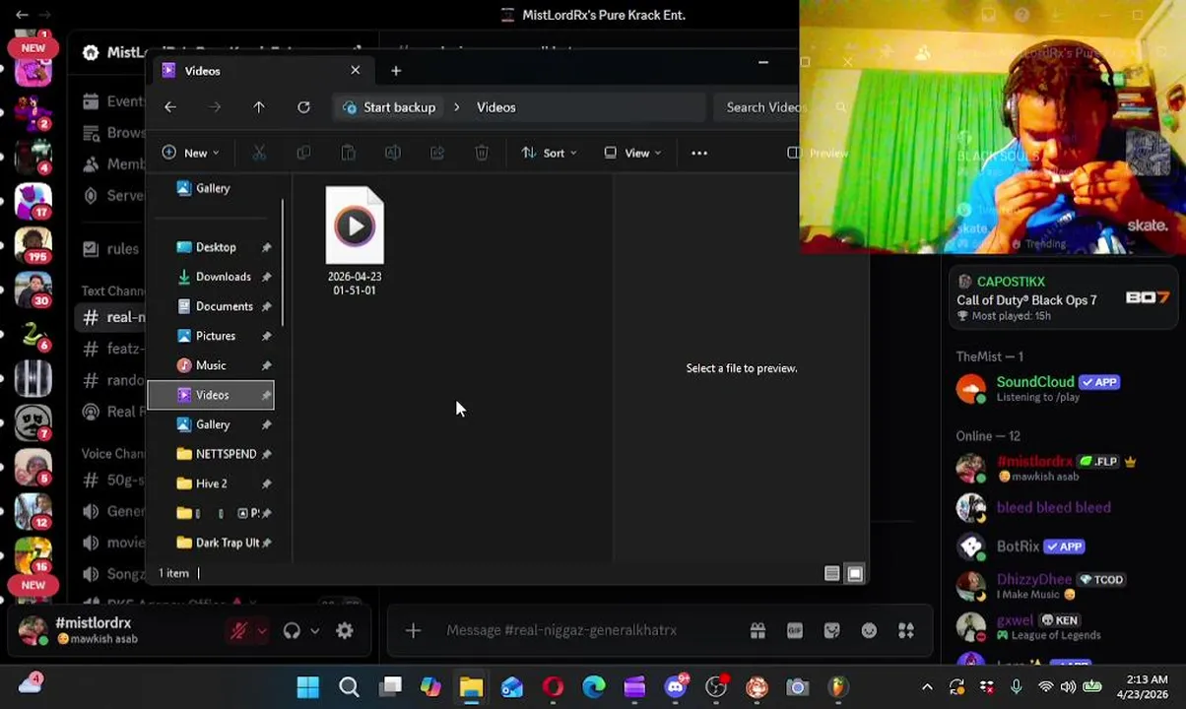Show hidden system tray icons
Image resolution: width=1186 pixels, height=709 pixels.
(927, 687)
